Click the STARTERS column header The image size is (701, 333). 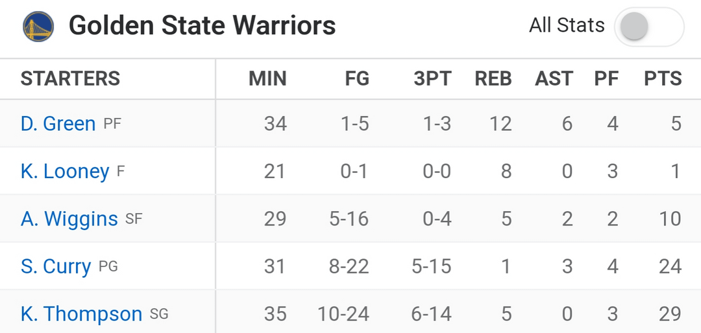point(70,79)
